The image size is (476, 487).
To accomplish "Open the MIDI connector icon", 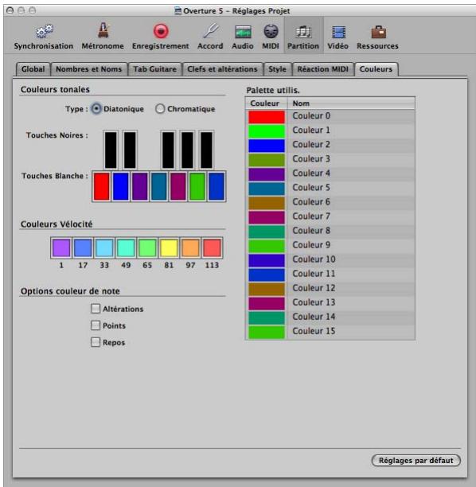I will [x=271, y=31].
